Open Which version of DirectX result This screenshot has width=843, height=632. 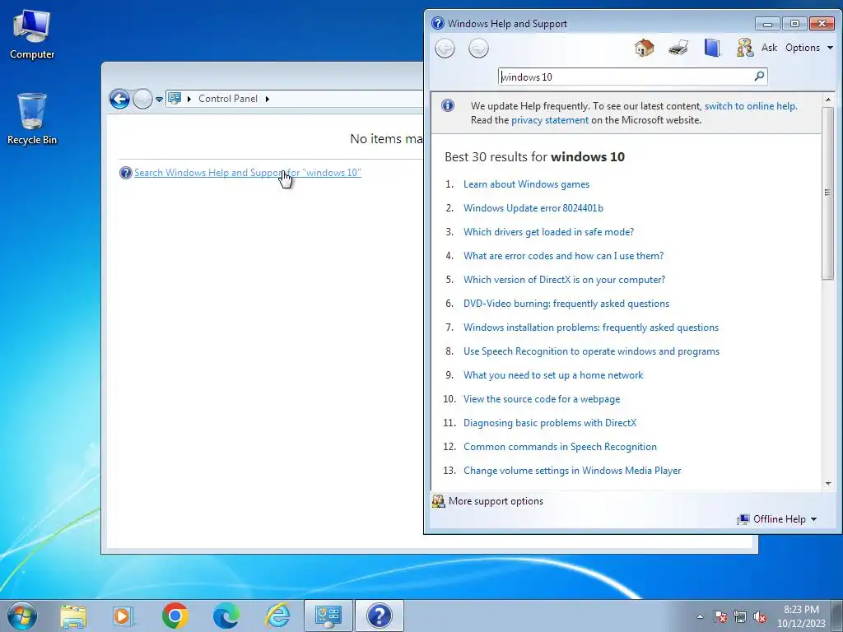tap(565, 280)
